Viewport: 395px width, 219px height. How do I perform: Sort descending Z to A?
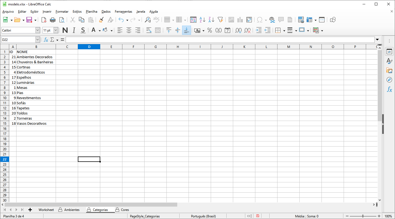pos(211,20)
